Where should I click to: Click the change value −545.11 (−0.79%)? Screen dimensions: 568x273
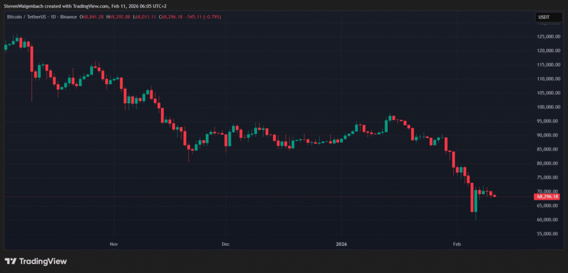203,17
